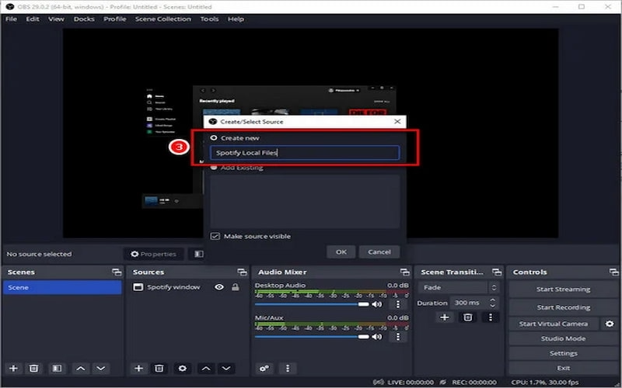
Task: Open source properties gear in Sources panel
Action: click(182, 368)
